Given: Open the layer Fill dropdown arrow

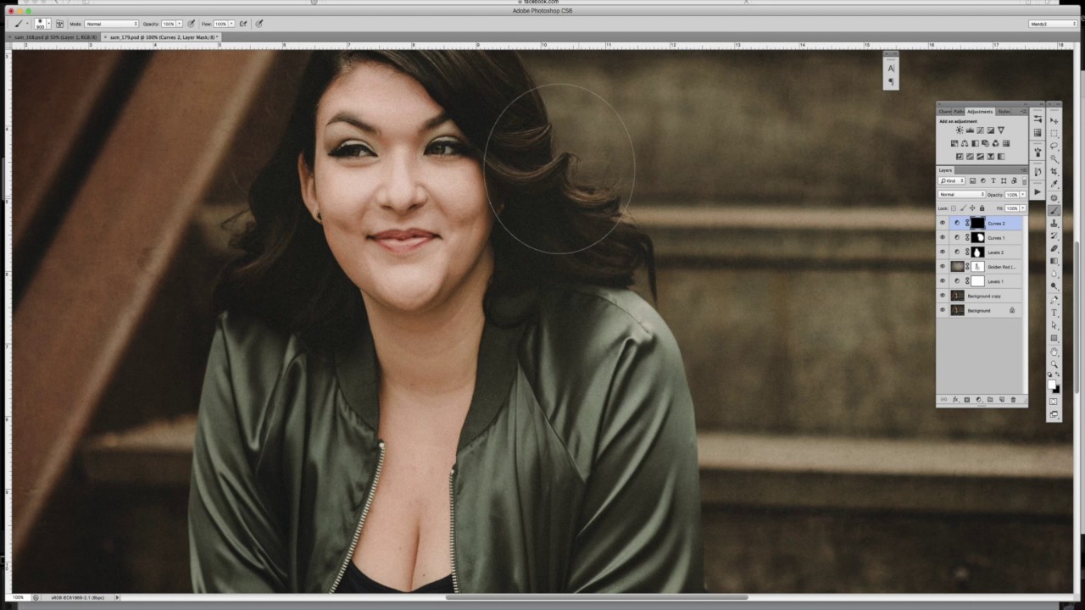Looking at the screenshot, I should pos(1023,208).
